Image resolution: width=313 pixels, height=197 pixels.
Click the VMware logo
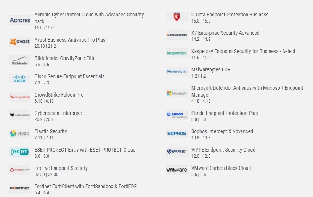[x=177, y=170]
